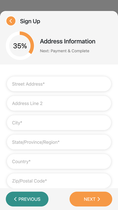The height and width of the screenshot is (210, 118).
Task: Click the right chevron inside NEXT button
Action: pos(99,199)
